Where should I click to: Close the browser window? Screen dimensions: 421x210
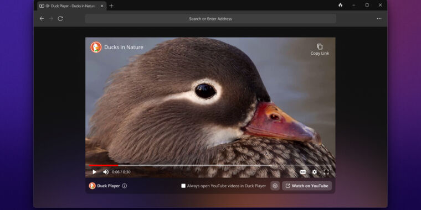380,5
